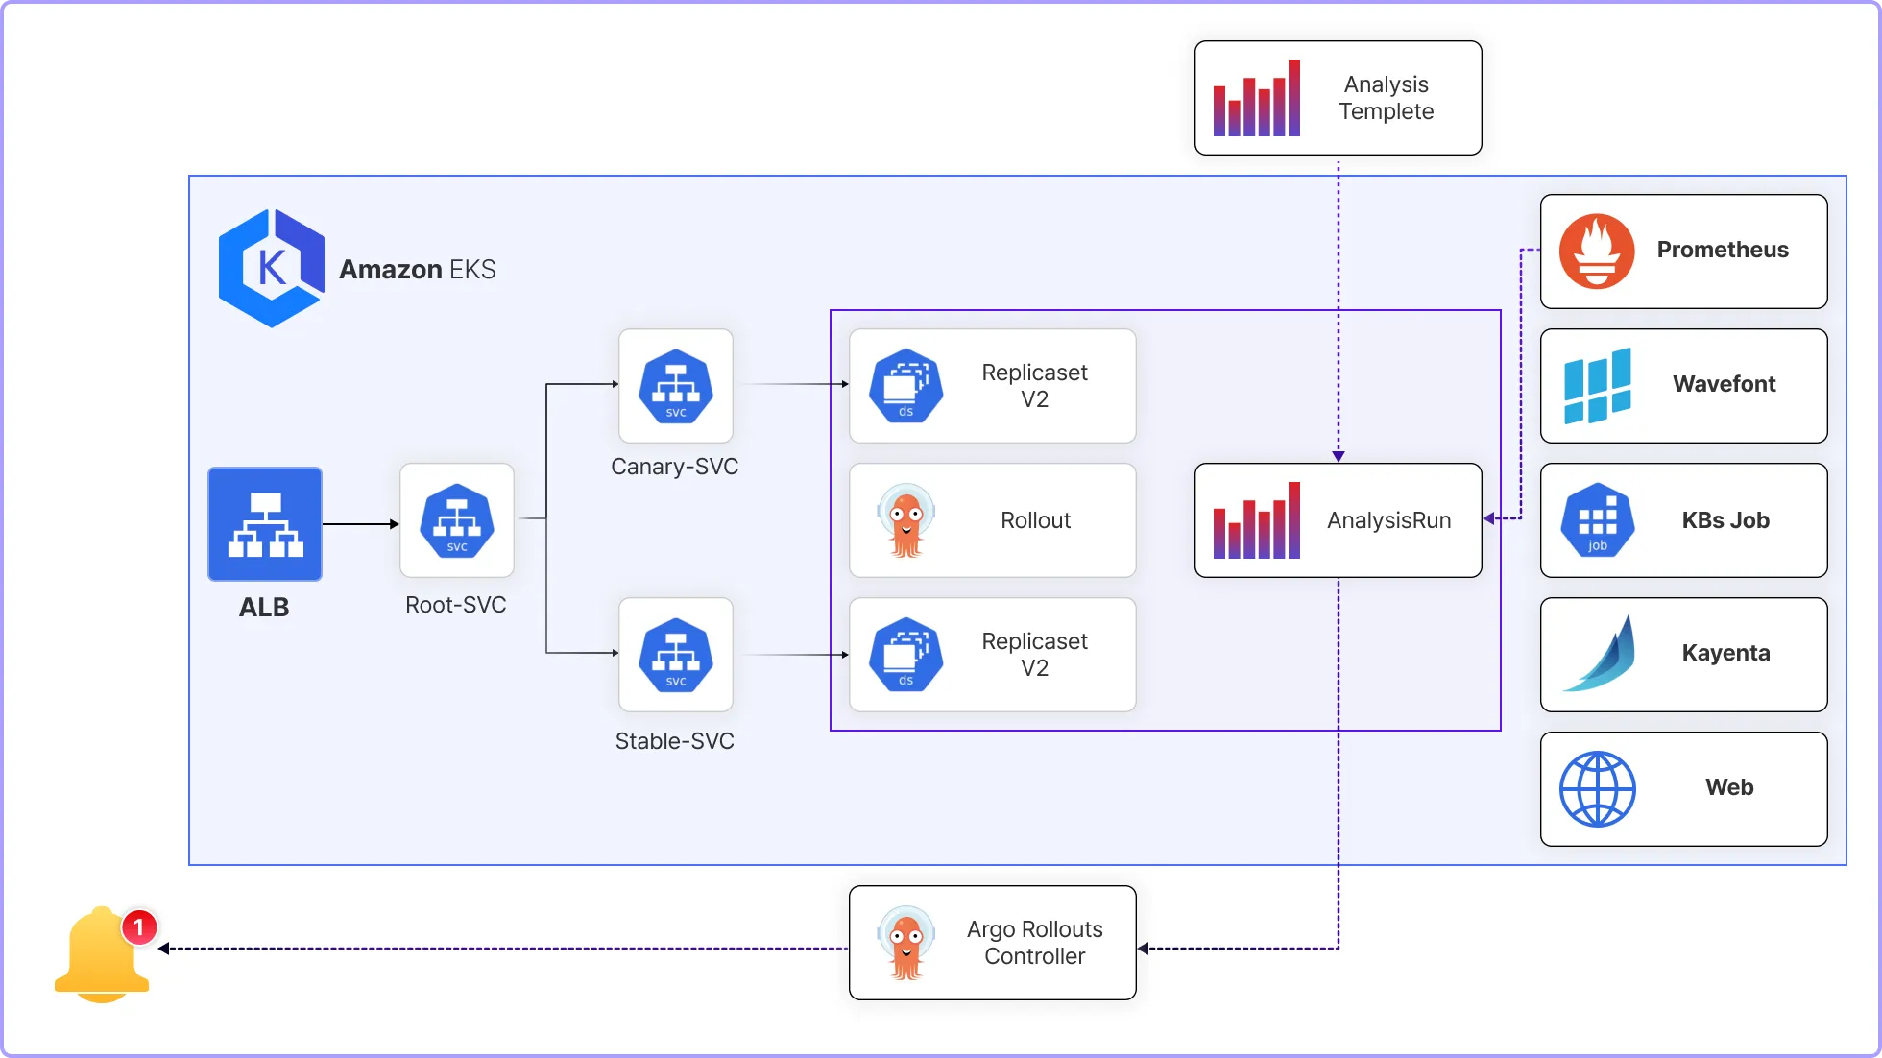Screen dimensions: 1882x1058
Task: Select the Argo octopus icon beside Rollout
Action: pos(905,521)
